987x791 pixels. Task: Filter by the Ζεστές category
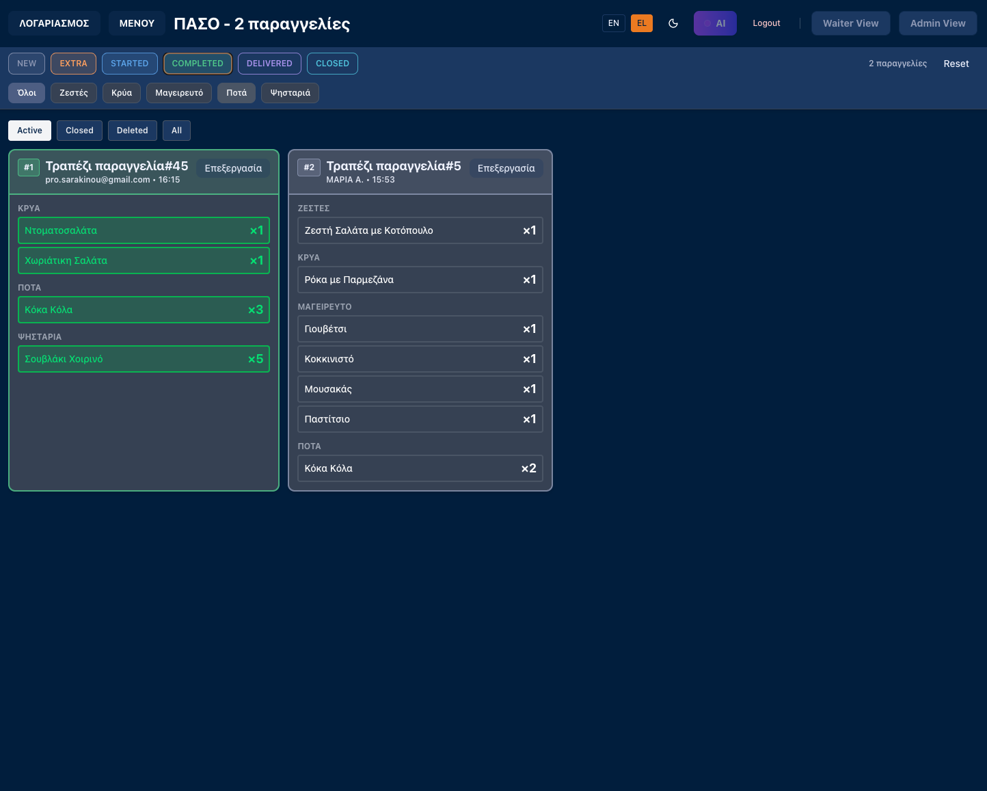pos(74,93)
